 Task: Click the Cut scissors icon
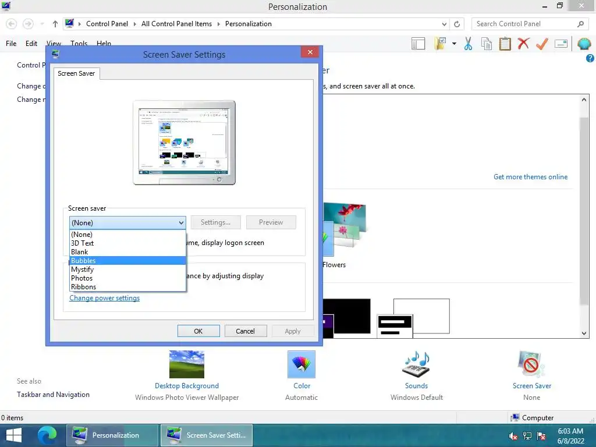(469, 44)
